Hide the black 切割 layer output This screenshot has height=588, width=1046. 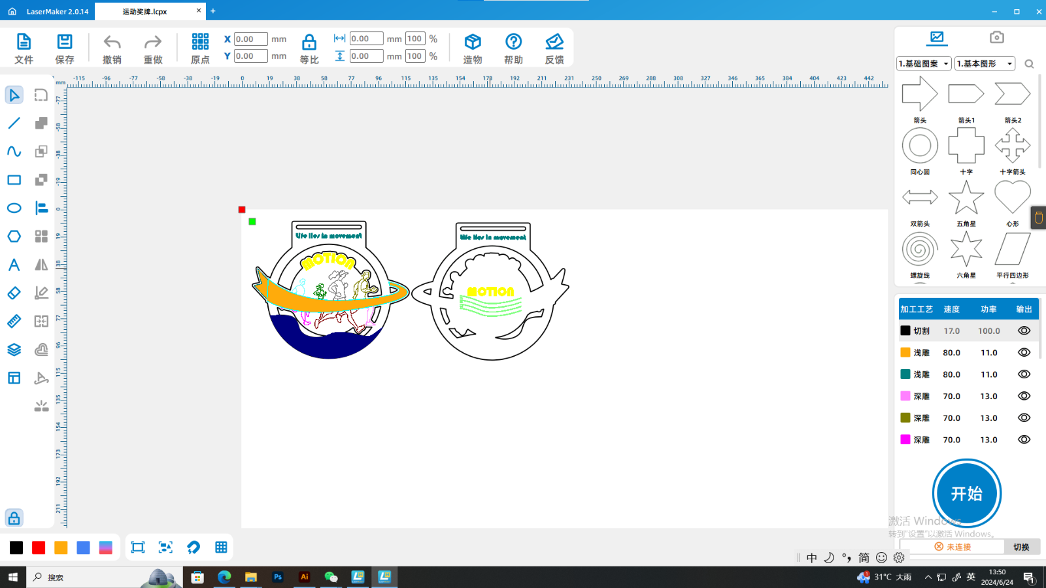[x=1024, y=331]
